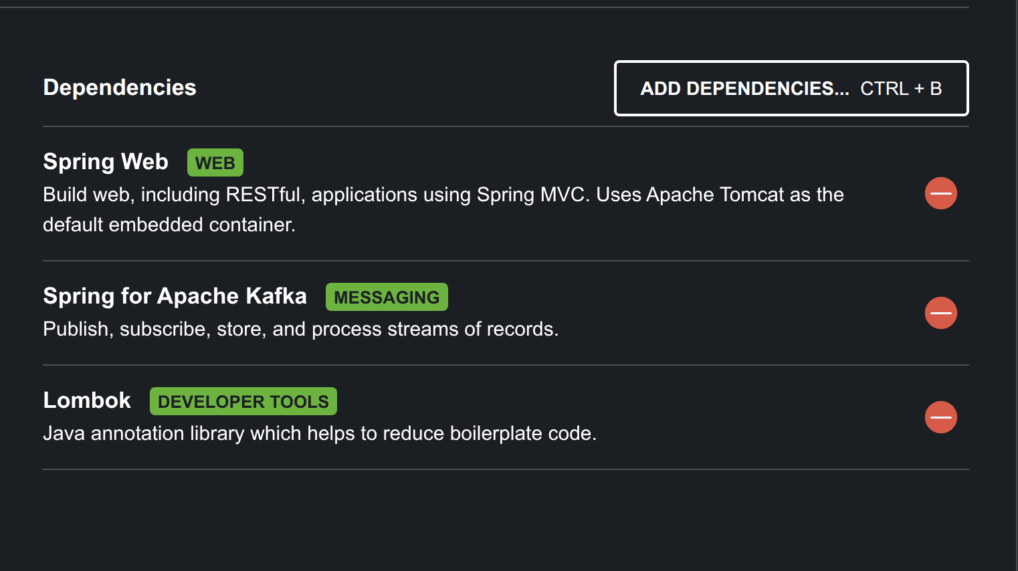
Task: Select the Spring Web title
Action: point(106,162)
